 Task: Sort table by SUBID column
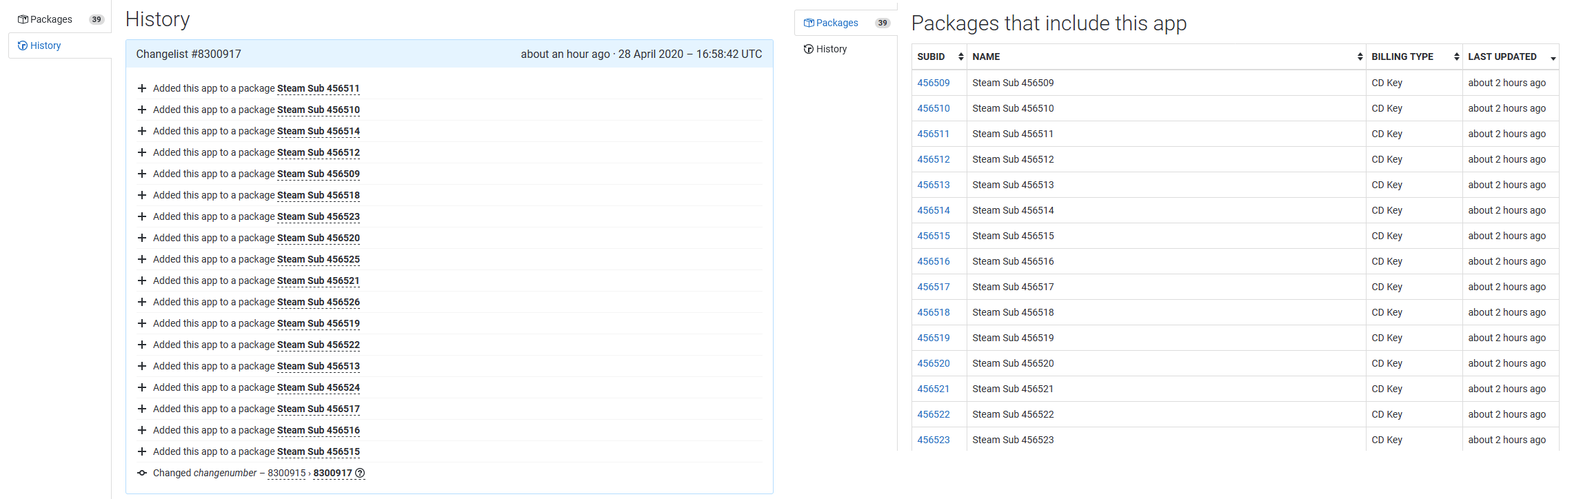click(x=940, y=57)
